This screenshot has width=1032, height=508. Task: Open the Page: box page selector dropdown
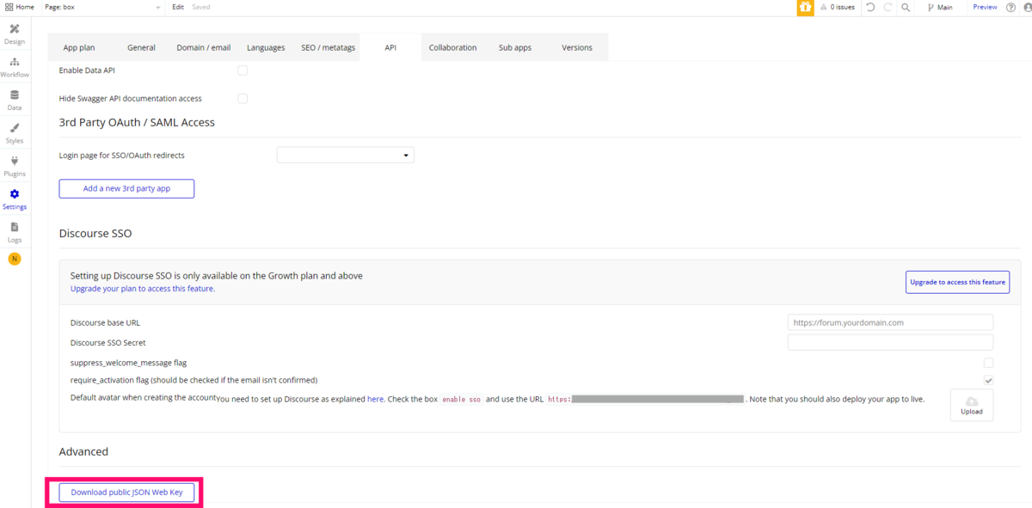click(101, 7)
